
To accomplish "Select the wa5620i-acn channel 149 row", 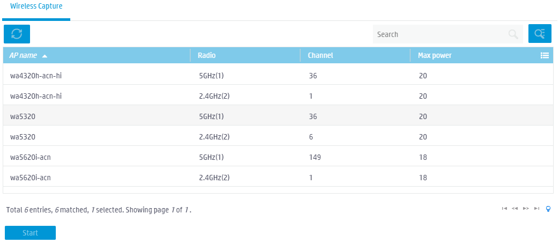I will [278, 157].
